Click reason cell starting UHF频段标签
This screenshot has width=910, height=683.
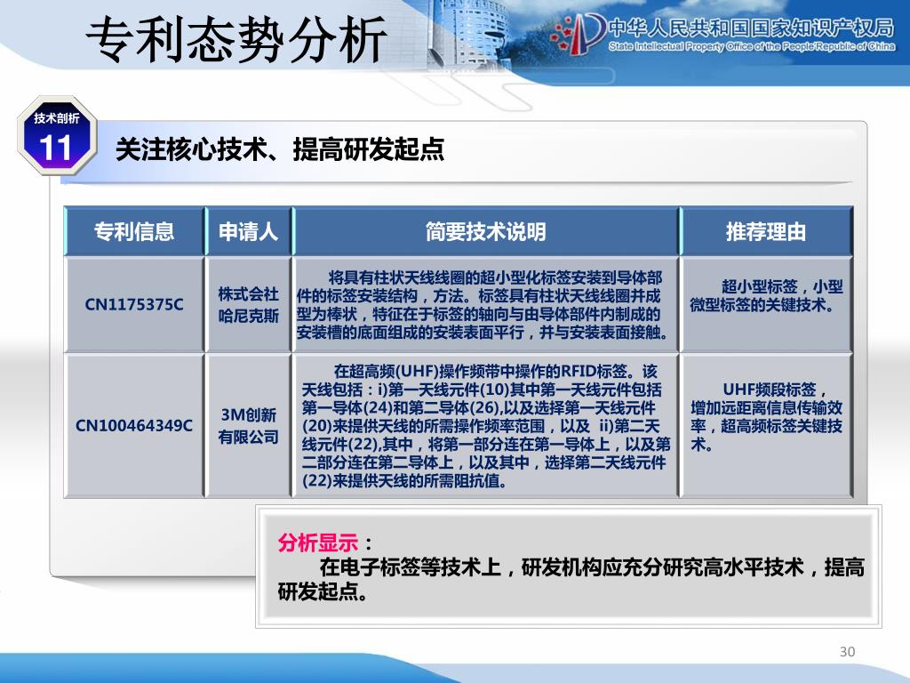point(766,425)
